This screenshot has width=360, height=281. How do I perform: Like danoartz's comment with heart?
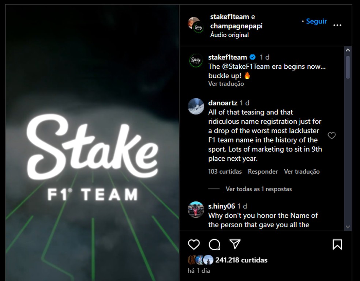click(331, 135)
